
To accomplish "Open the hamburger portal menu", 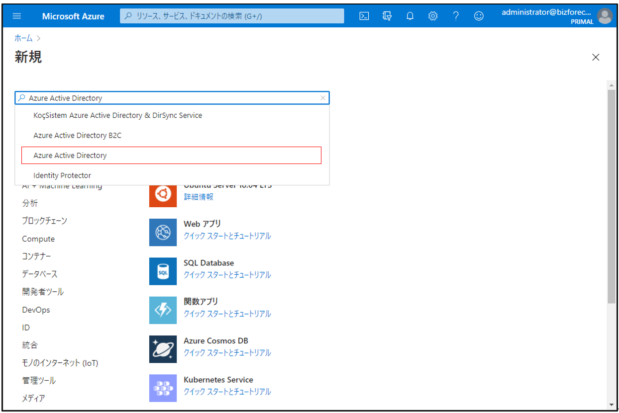I will pos(17,16).
